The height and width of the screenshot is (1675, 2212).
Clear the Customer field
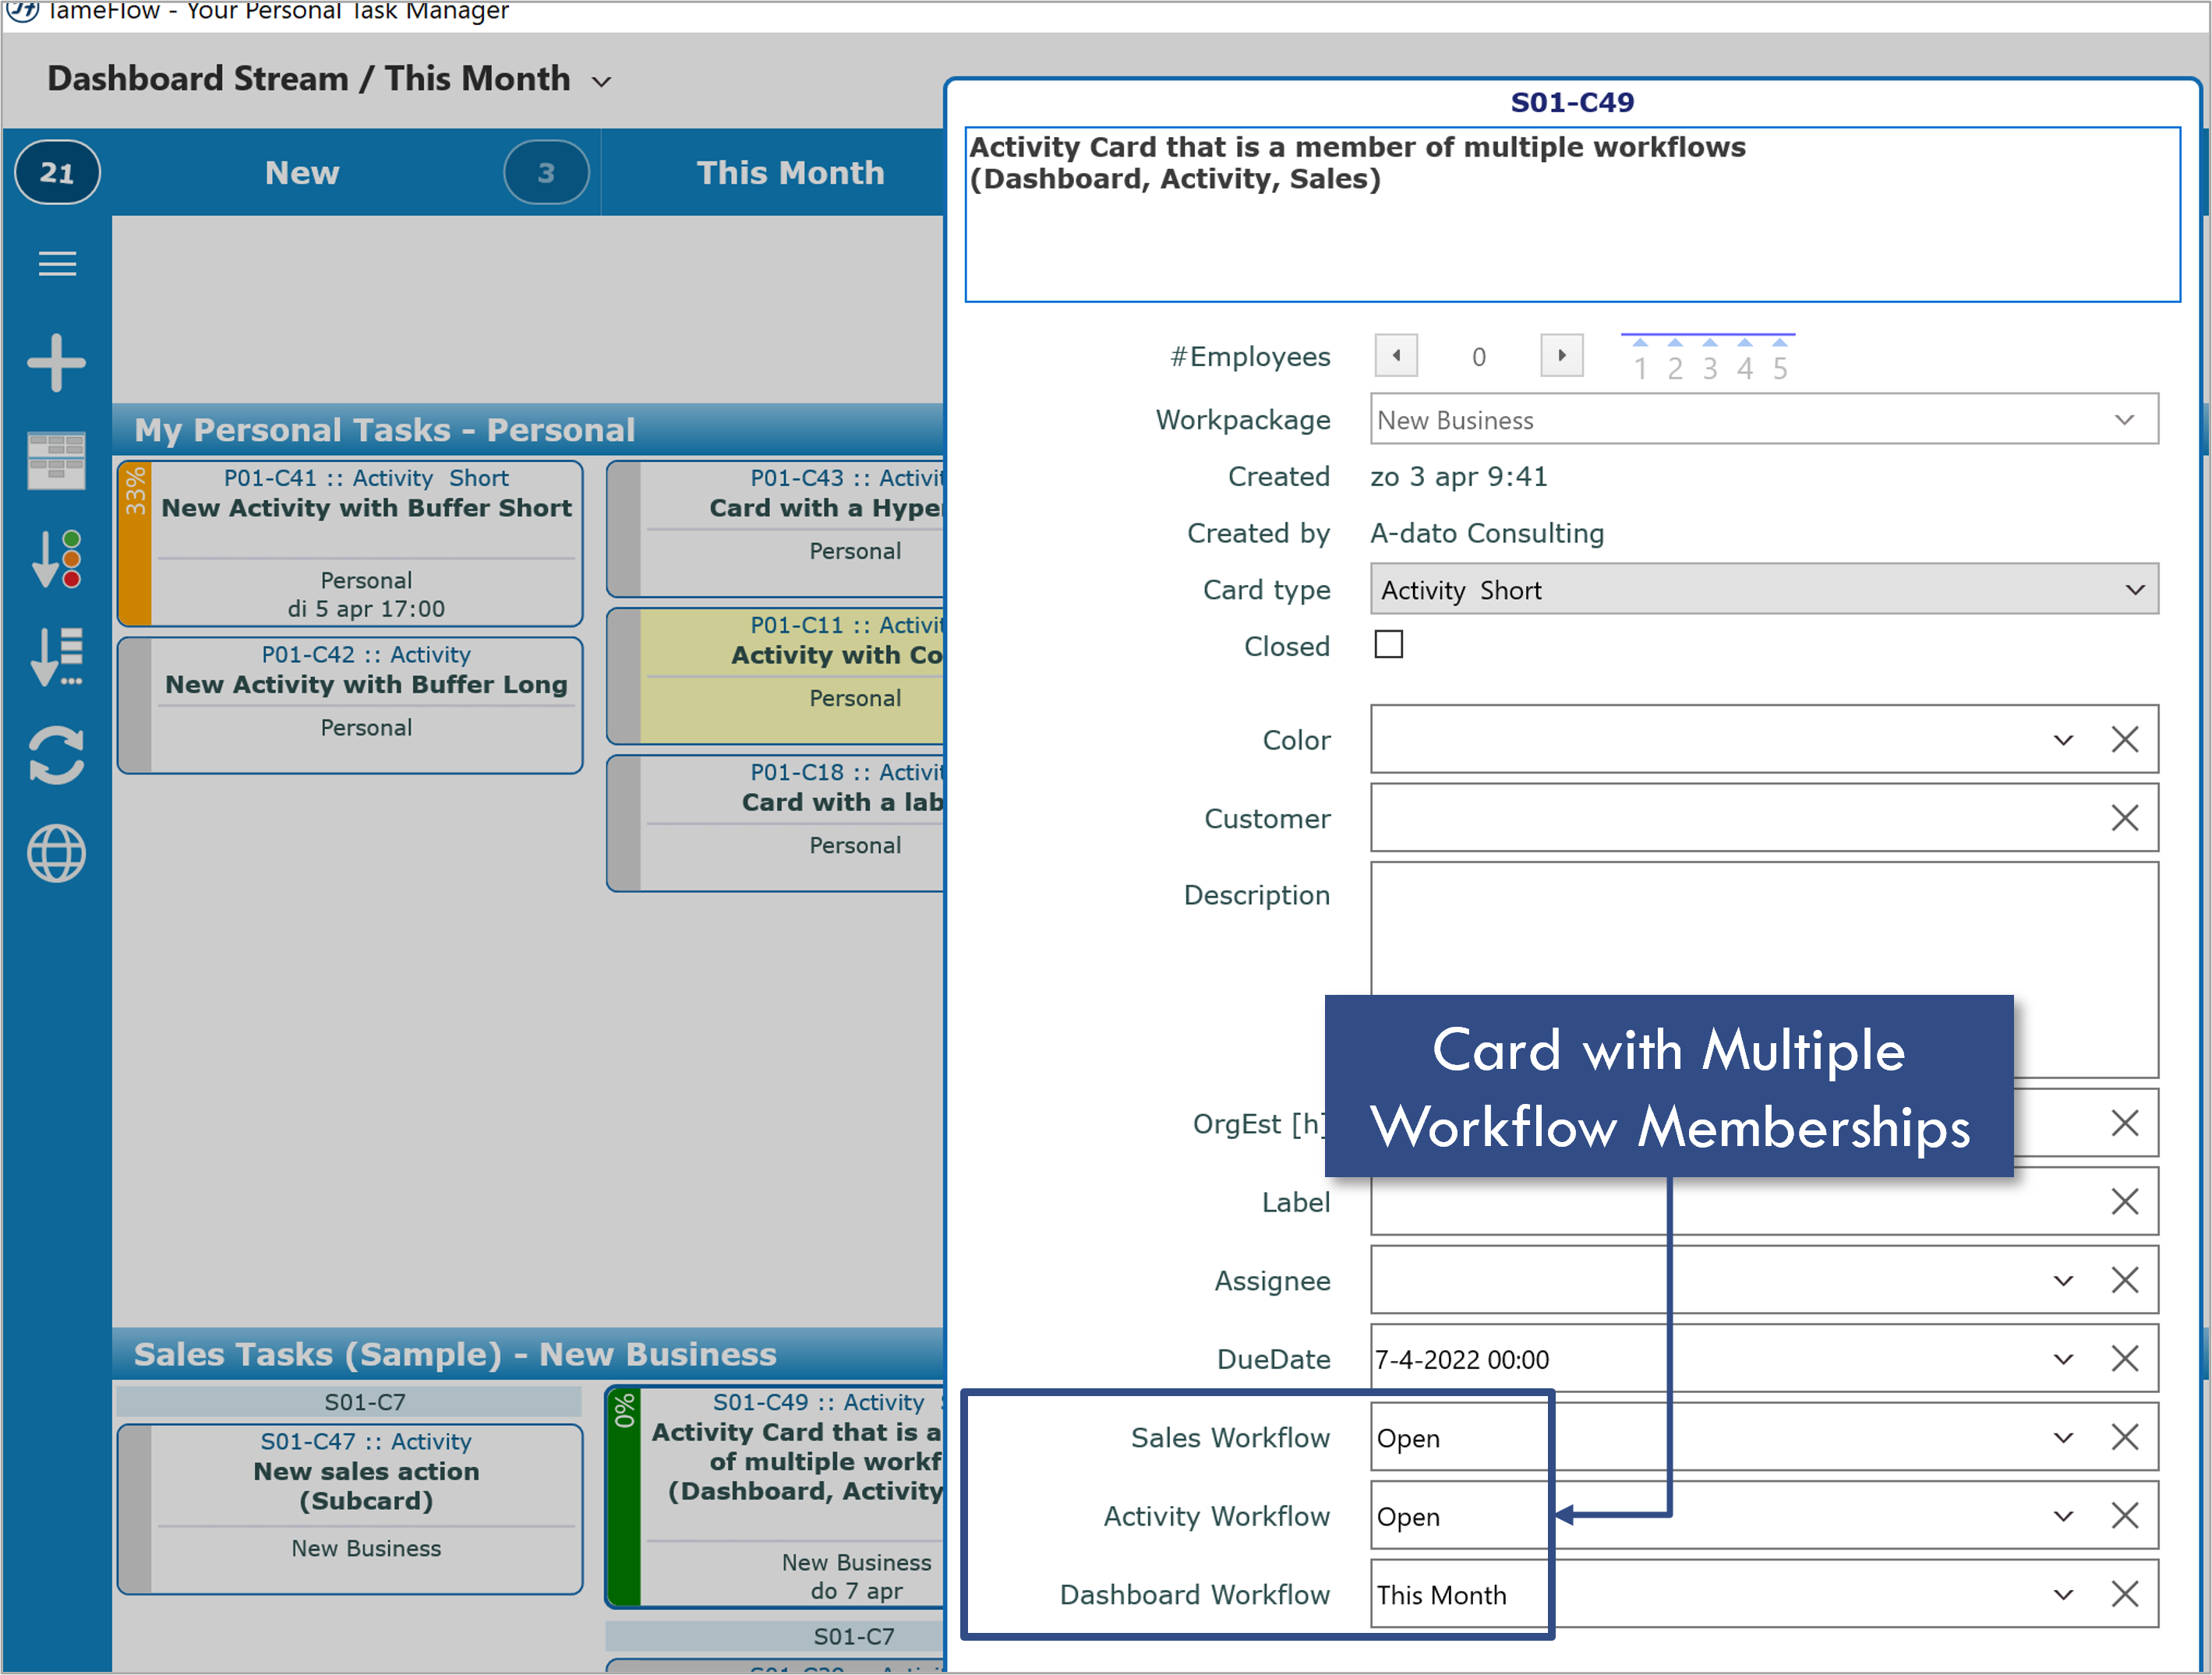pos(2125,819)
